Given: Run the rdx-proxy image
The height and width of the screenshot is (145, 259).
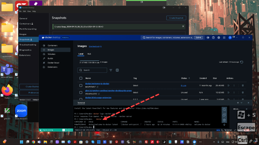Looking at the screenshot, I should point(229,92).
